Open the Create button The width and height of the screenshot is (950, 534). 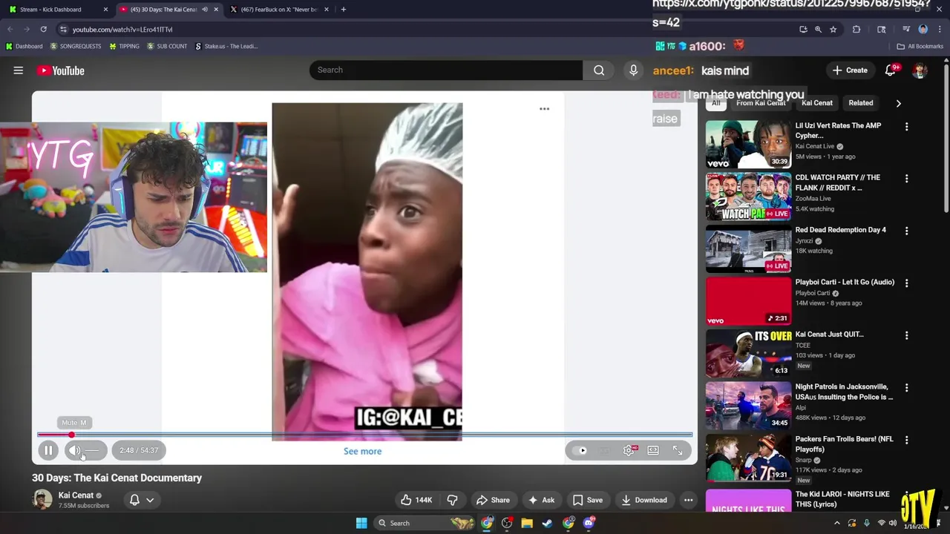850,70
